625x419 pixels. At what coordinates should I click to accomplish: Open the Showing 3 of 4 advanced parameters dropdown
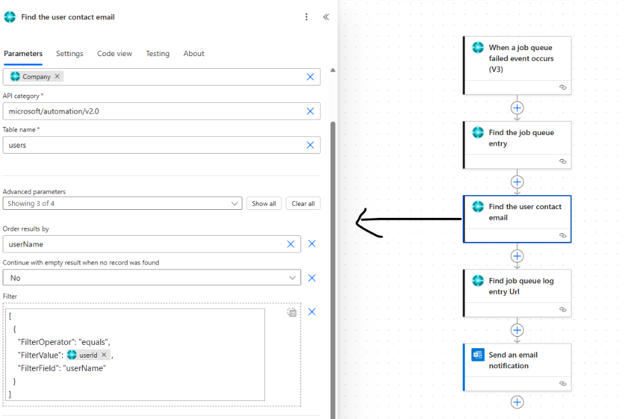pos(122,203)
